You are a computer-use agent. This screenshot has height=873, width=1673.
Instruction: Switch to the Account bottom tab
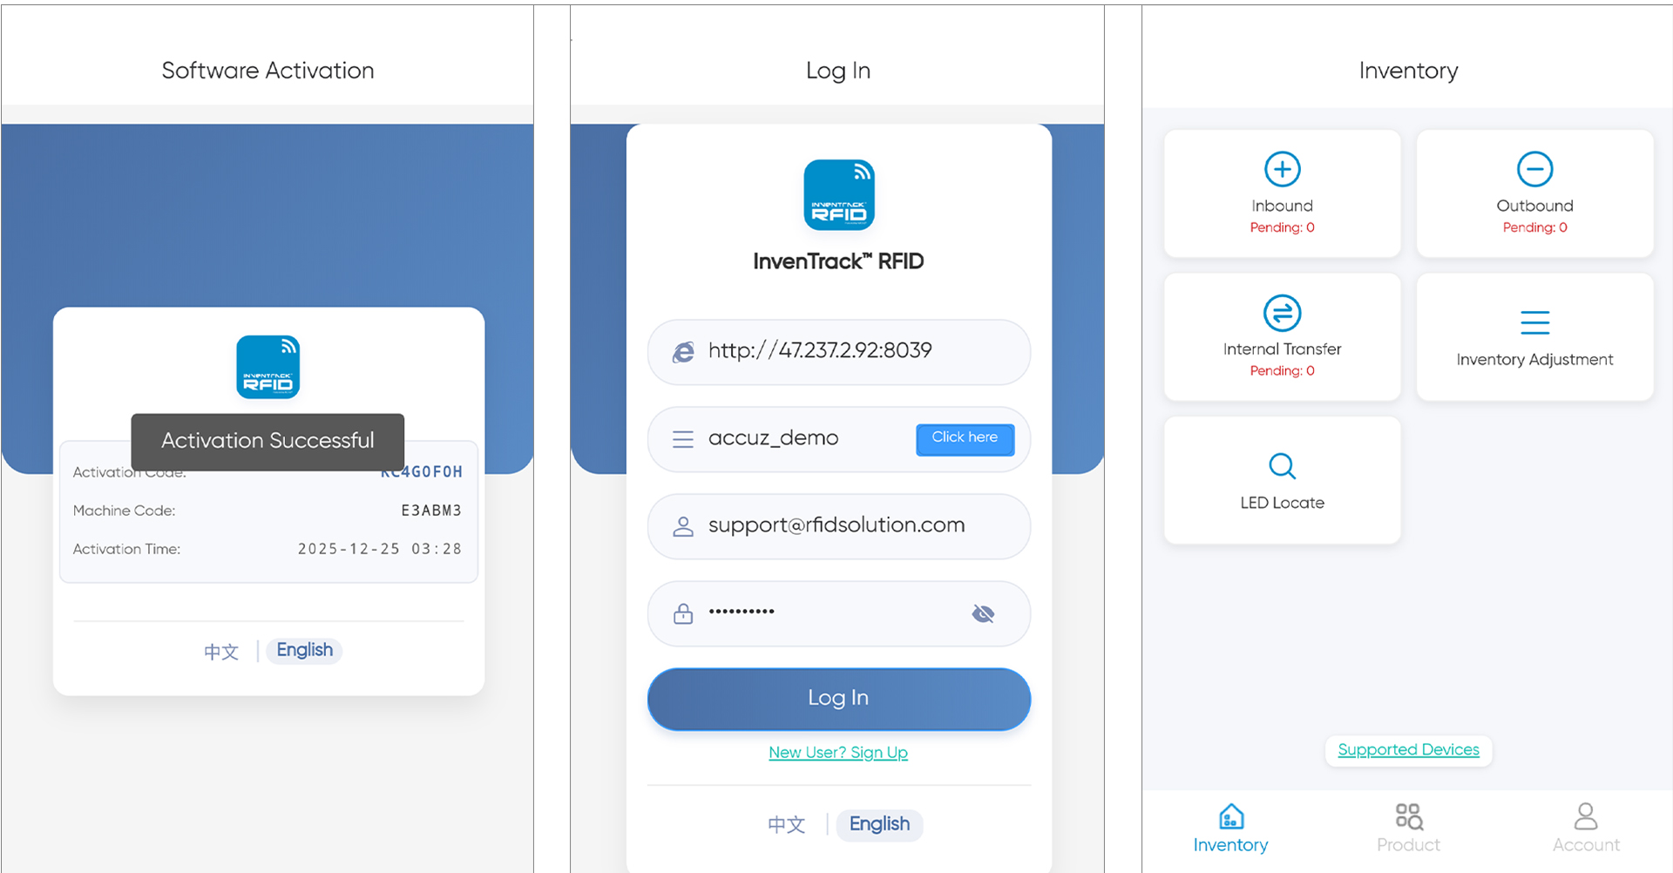pos(1587,829)
